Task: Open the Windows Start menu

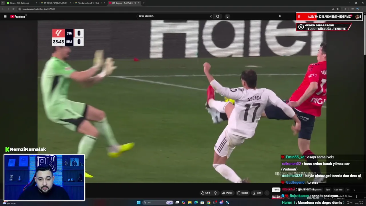Action: [x=139, y=203]
